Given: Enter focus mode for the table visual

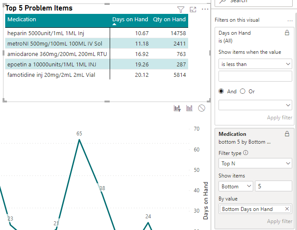Looking at the screenshot, I should pos(193,10).
